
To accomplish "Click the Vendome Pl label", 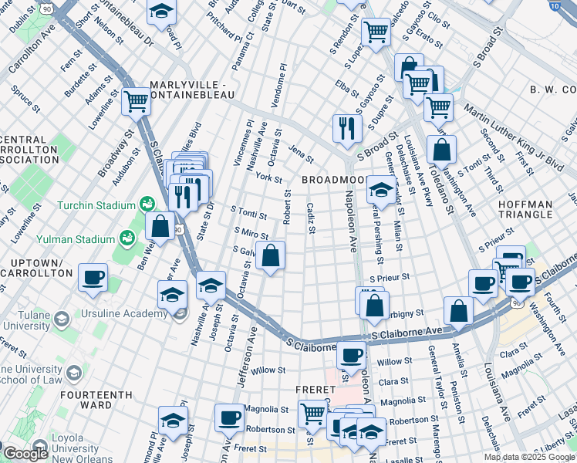I will (279, 86).
